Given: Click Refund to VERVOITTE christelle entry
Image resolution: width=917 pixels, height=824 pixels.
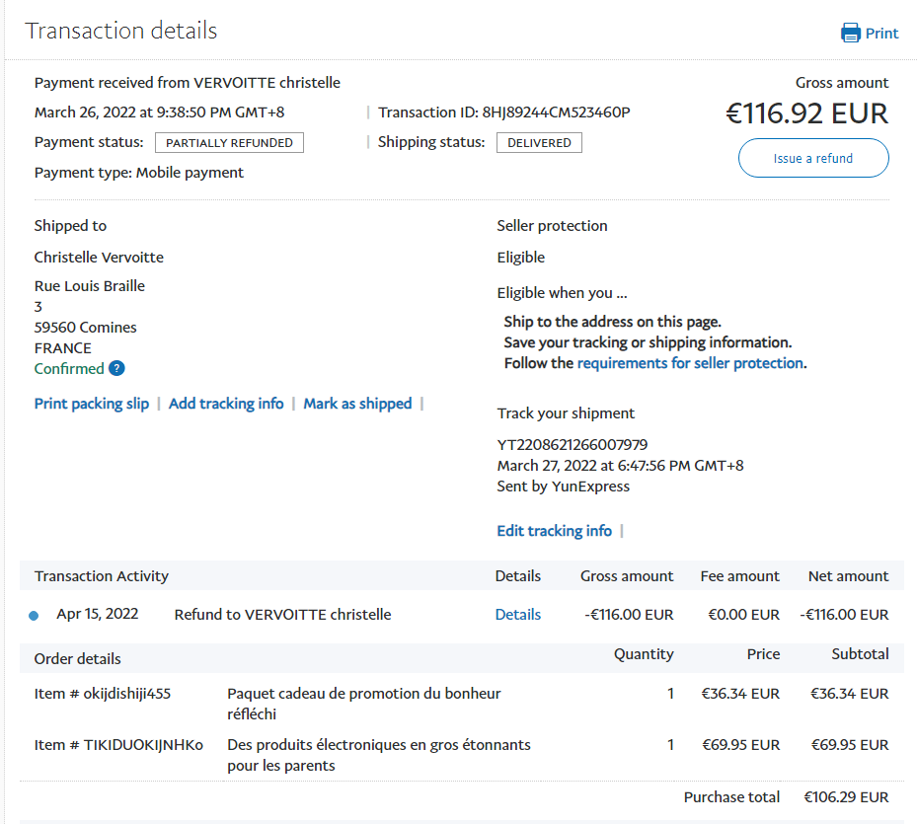Looking at the screenshot, I should coord(282,615).
